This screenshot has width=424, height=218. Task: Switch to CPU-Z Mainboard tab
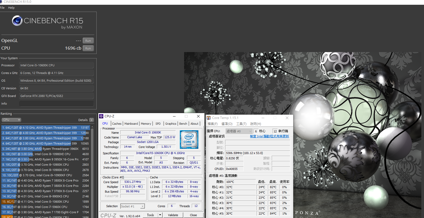pyautogui.click(x=131, y=124)
